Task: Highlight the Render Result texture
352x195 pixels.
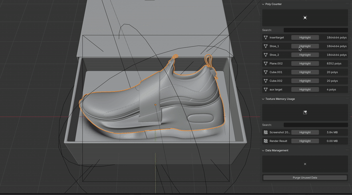Action: 305,141
